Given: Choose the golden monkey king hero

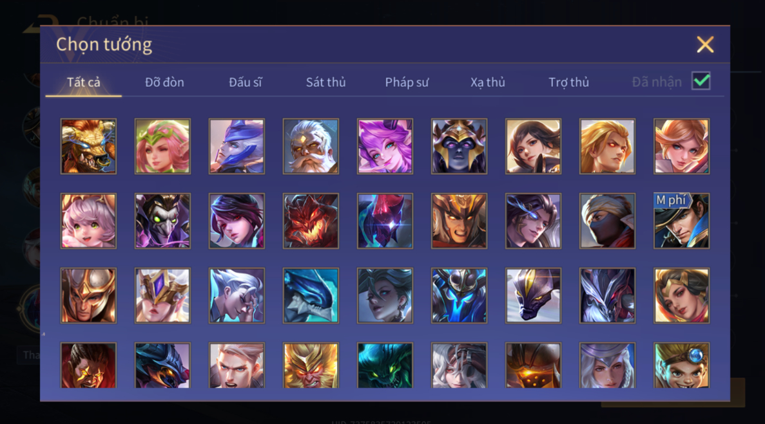Looking at the screenshot, I should (311, 365).
